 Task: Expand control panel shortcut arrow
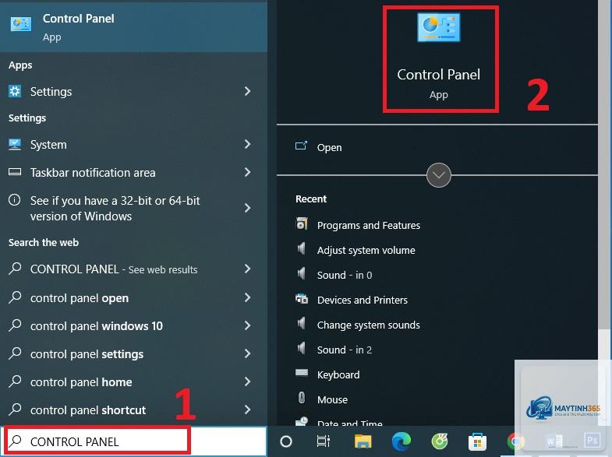coord(247,410)
